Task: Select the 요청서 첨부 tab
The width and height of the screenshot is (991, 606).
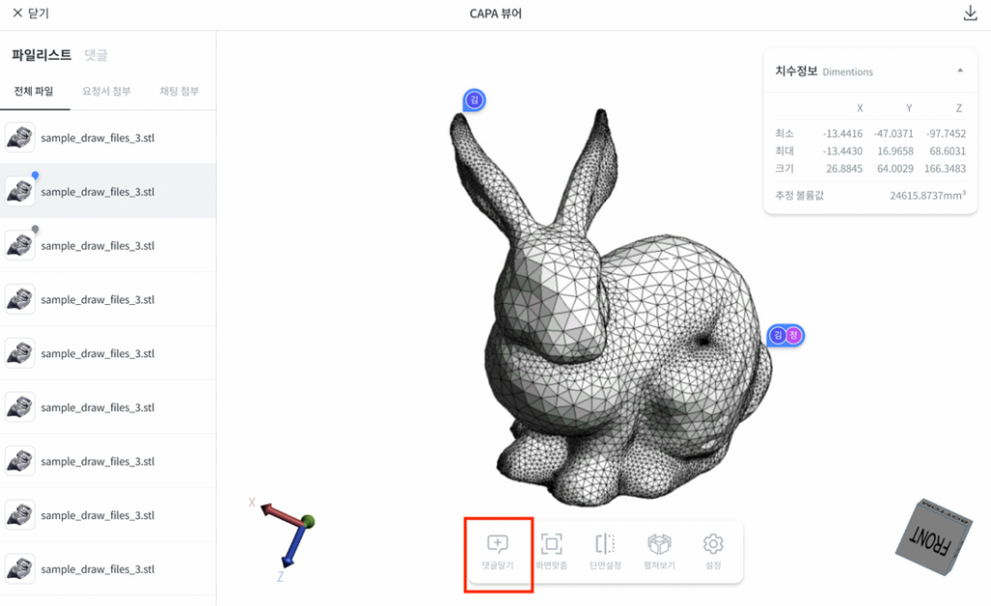Action: (x=106, y=92)
